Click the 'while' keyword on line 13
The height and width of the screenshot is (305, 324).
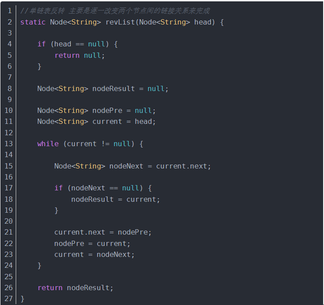click(48, 144)
